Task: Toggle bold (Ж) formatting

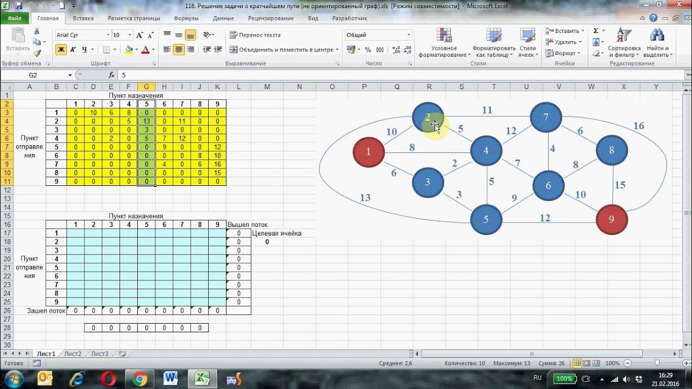Action: [61, 50]
